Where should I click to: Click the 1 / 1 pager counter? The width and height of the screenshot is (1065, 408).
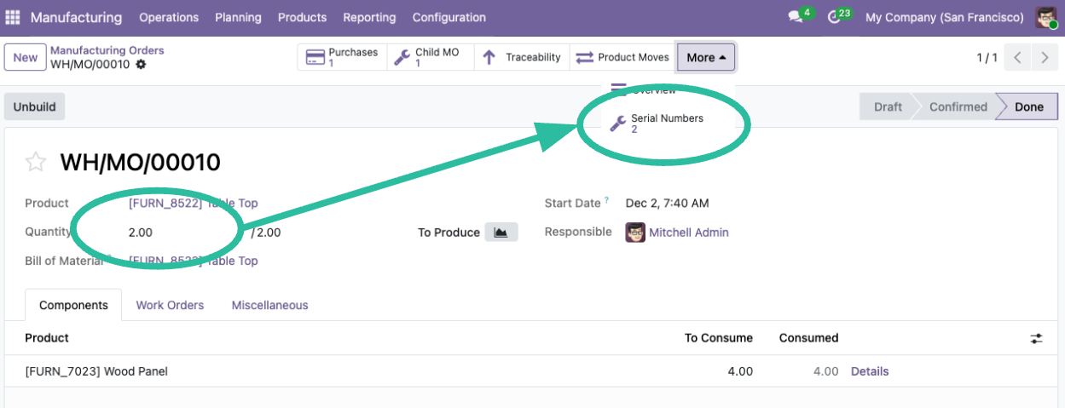987,58
